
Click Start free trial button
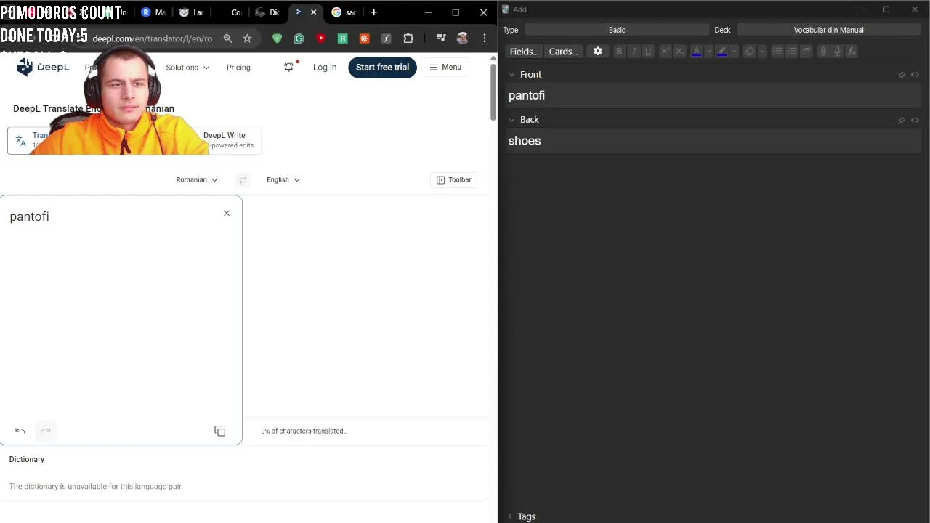382,67
